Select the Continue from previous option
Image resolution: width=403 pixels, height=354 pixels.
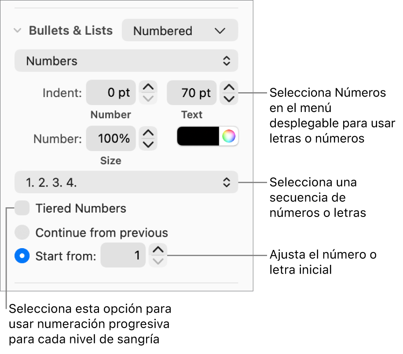[22, 232]
